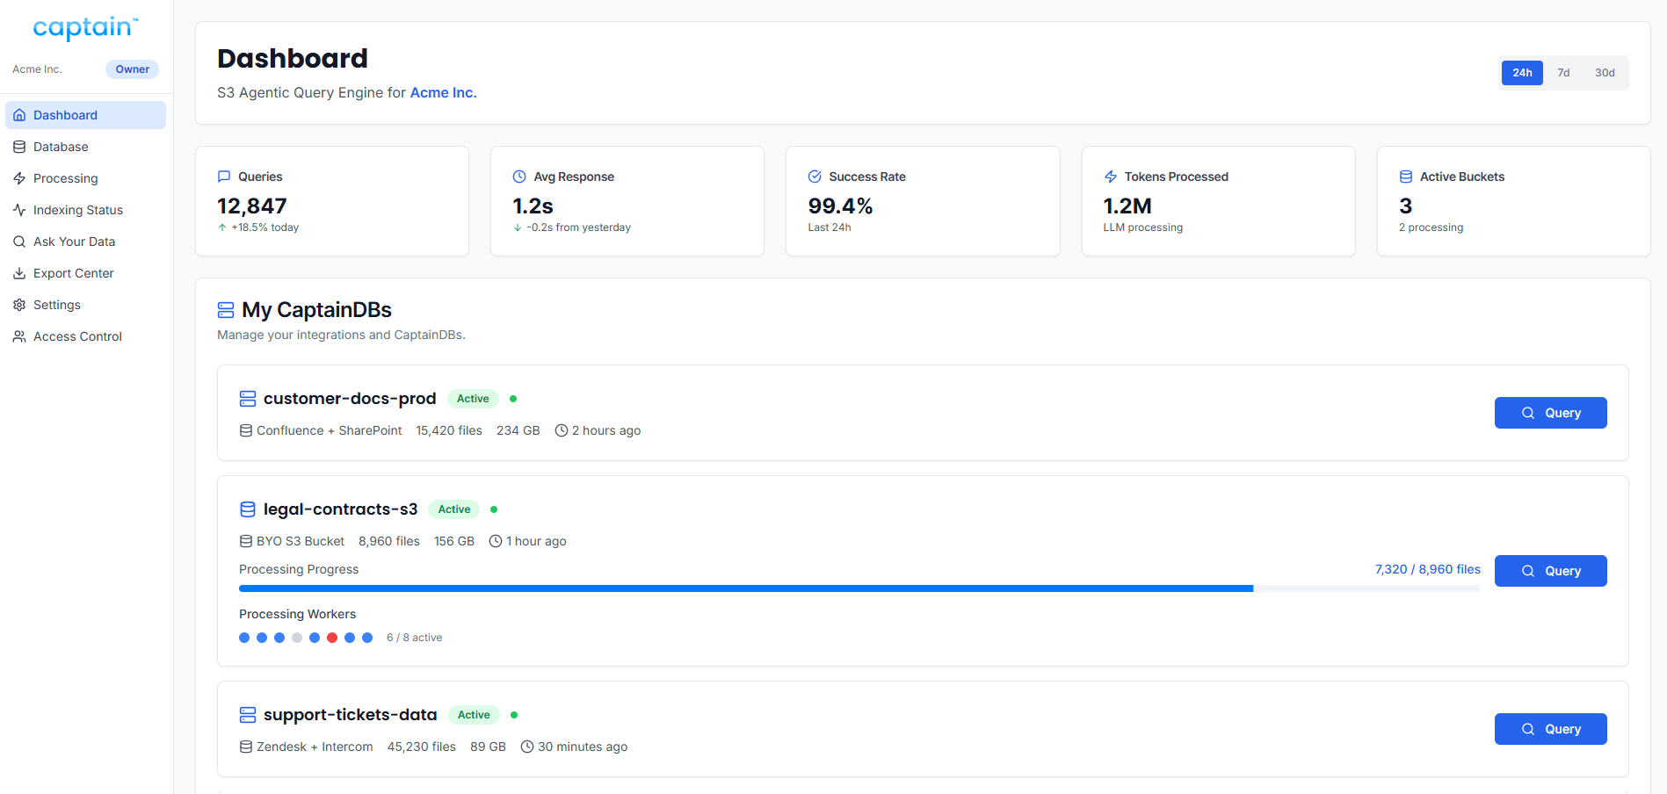Click the Acme Inc. organization name in sidebar

37,69
